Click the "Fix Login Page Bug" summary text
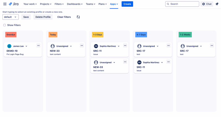The height and width of the screenshot is (117, 221). point(15,54)
